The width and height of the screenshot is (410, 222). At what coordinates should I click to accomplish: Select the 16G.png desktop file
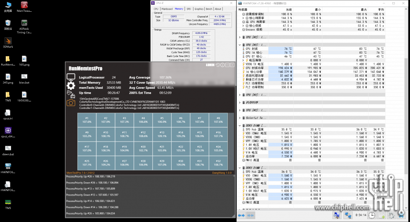pos(24,61)
